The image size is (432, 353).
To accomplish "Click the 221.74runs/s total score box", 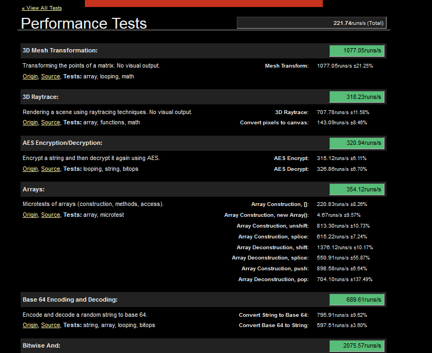I will (x=311, y=23).
